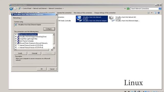Click the WinpkFilter Lightweight Filter icon

click(18, 39)
